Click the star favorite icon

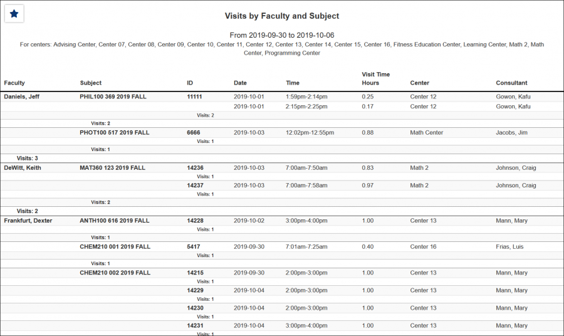[x=14, y=14]
